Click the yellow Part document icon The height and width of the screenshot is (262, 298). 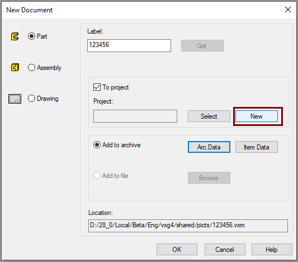pyautogui.click(x=15, y=36)
